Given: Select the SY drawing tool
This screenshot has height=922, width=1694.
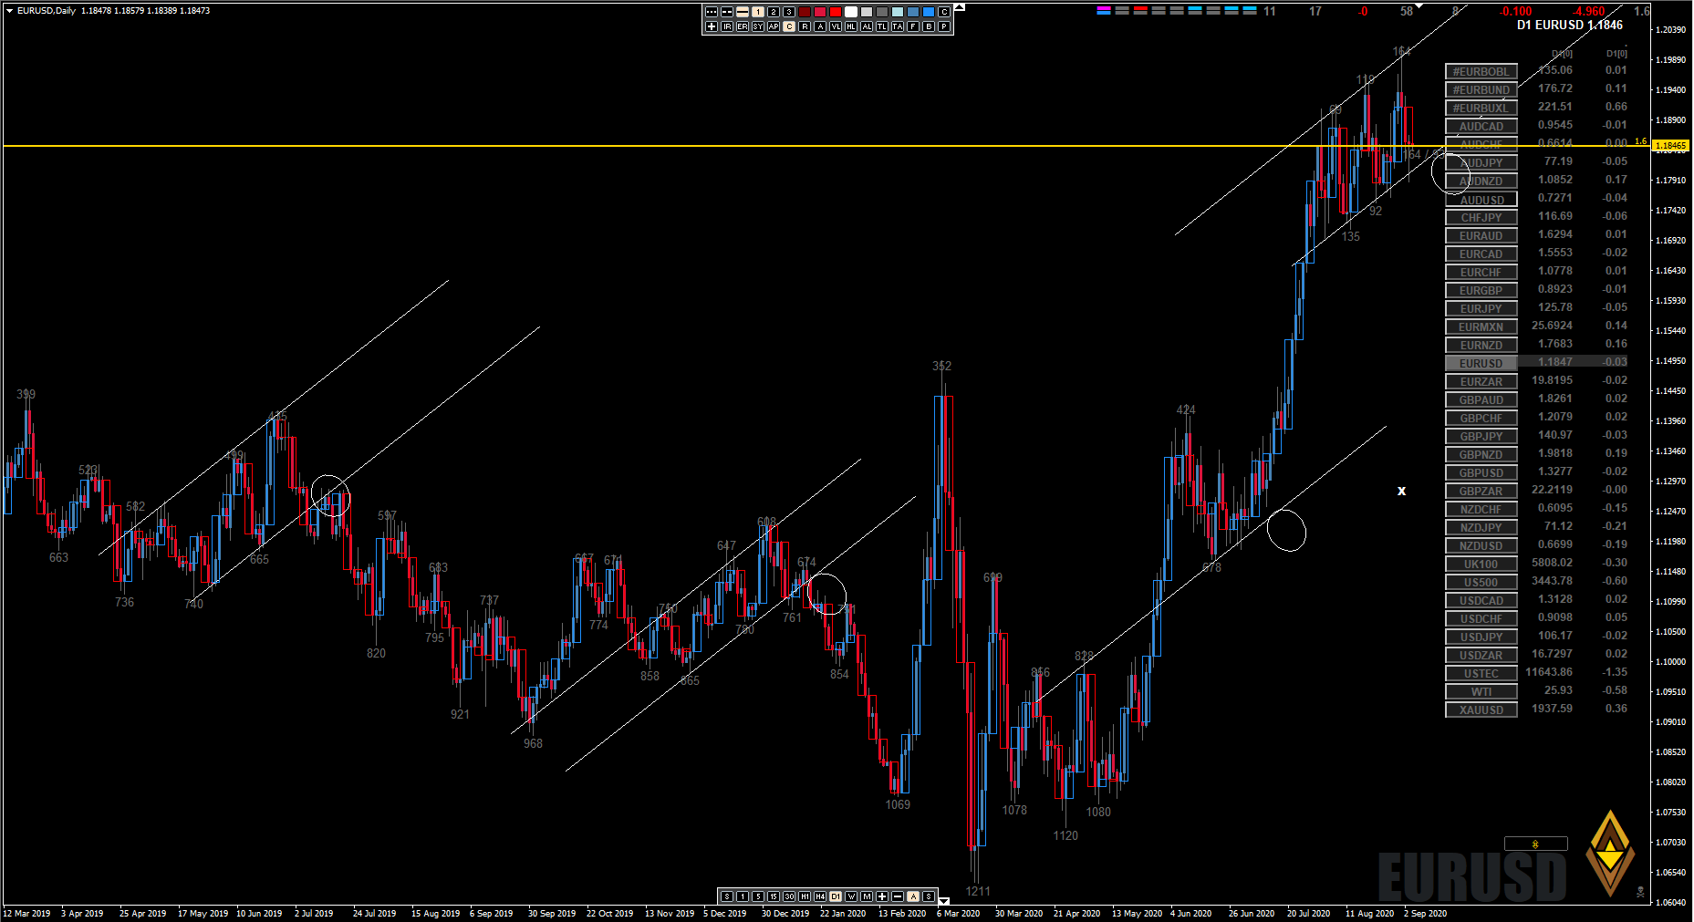Looking at the screenshot, I should coord(758,26).
